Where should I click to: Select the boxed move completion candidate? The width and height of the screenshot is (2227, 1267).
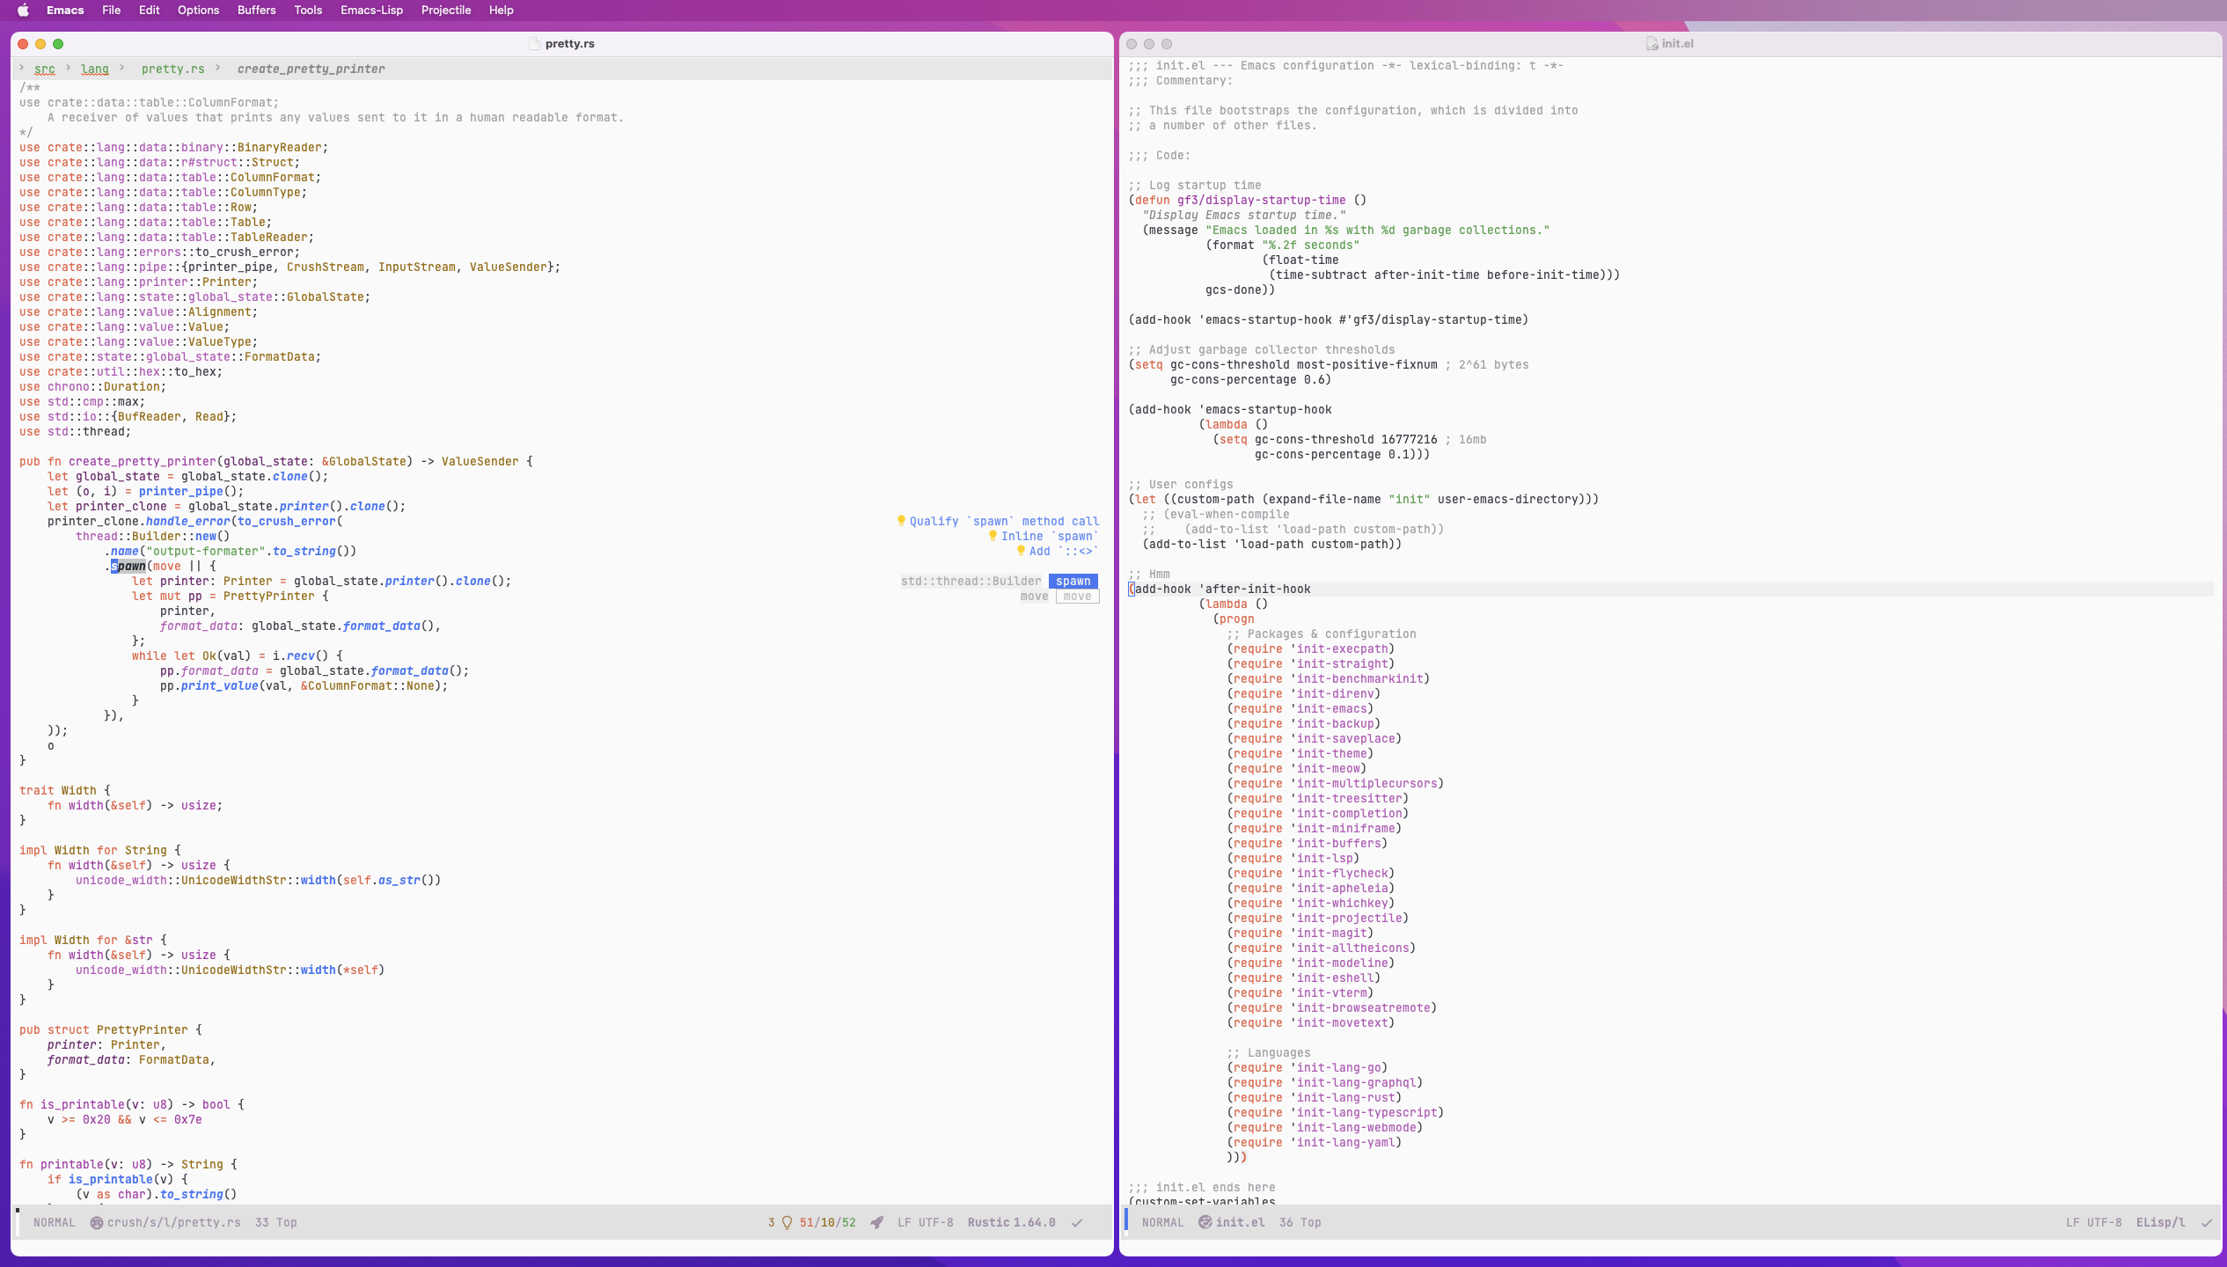[1077, 597]
